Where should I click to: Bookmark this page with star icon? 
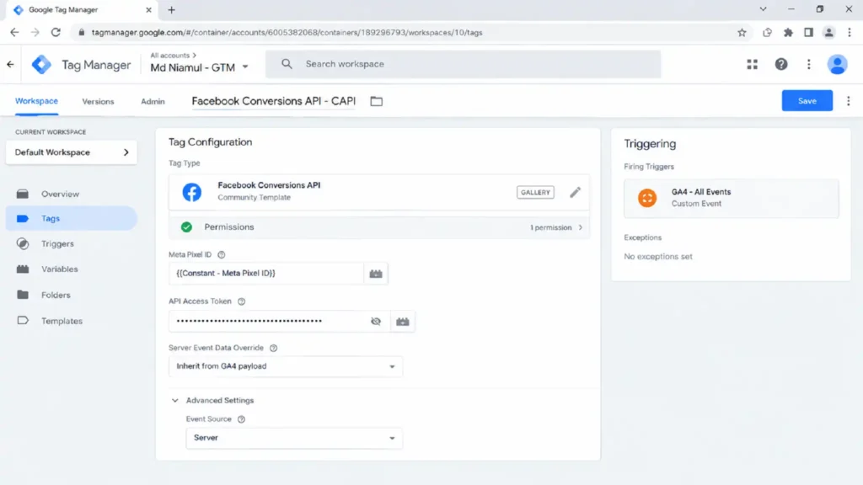742,33
